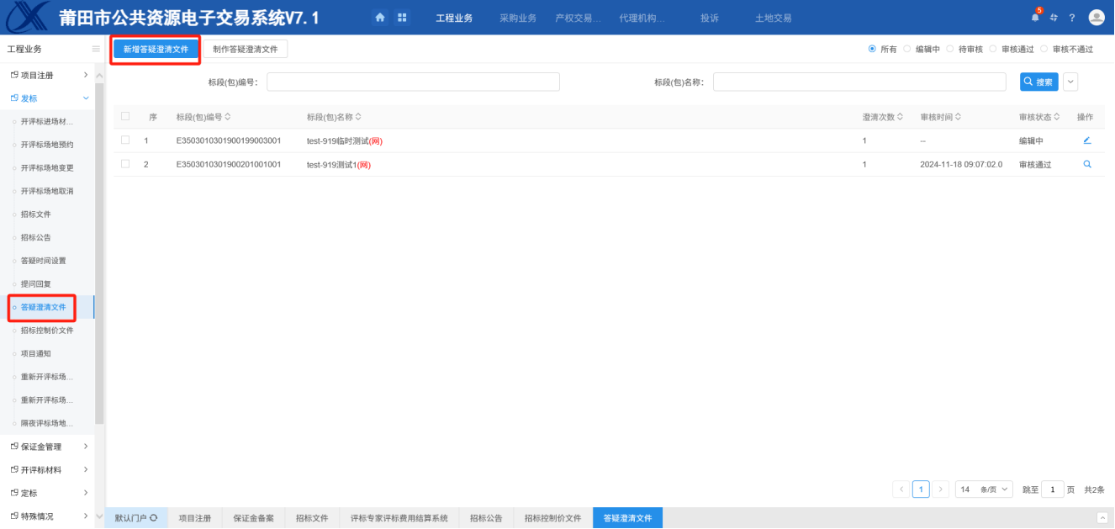Click the 制作答疑澄清文件 button
Image resolution: width=1115 pixels, height=529 pixels.
(x=245, y=50)
